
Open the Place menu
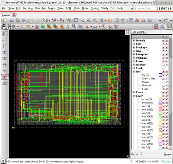tap(61, 8)
